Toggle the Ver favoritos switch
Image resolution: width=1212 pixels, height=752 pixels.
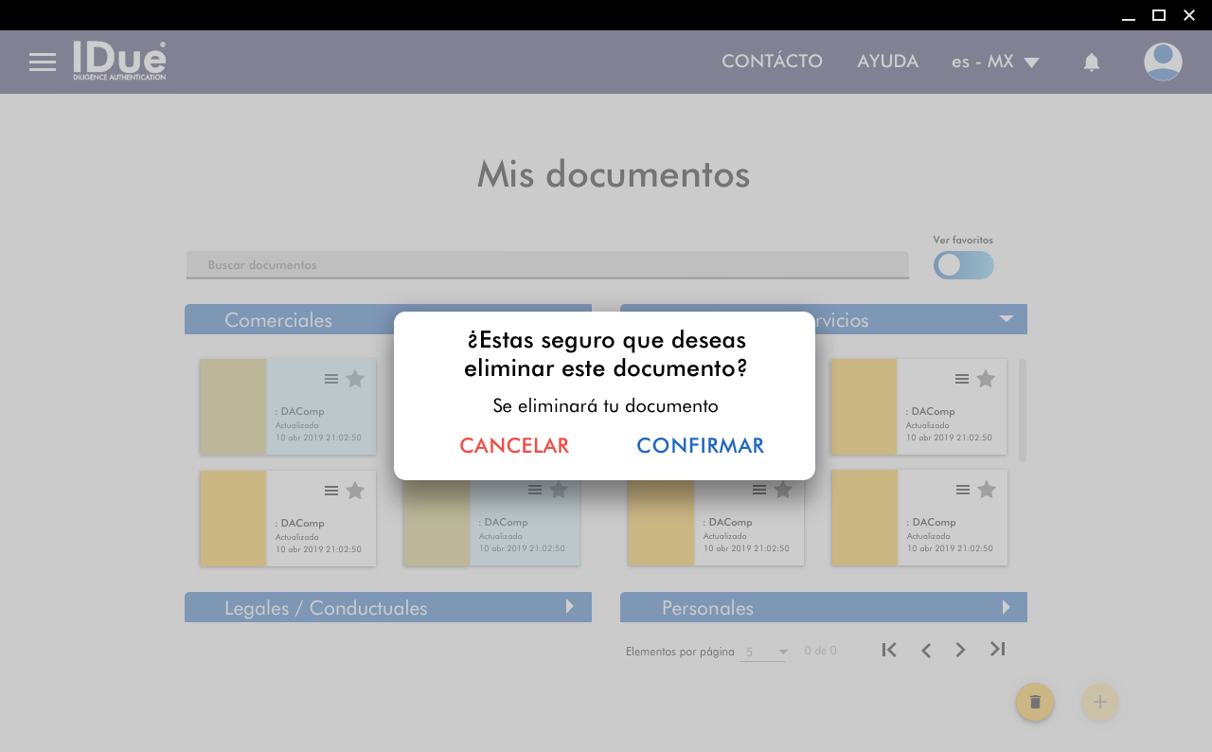(x=963, y=265)
